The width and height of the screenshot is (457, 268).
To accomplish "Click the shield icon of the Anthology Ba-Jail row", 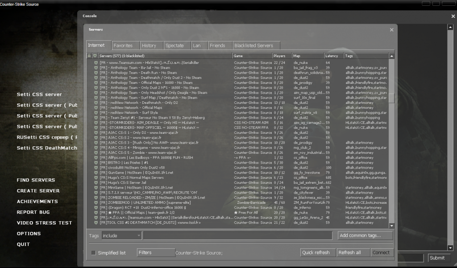I will click(96, 68).
